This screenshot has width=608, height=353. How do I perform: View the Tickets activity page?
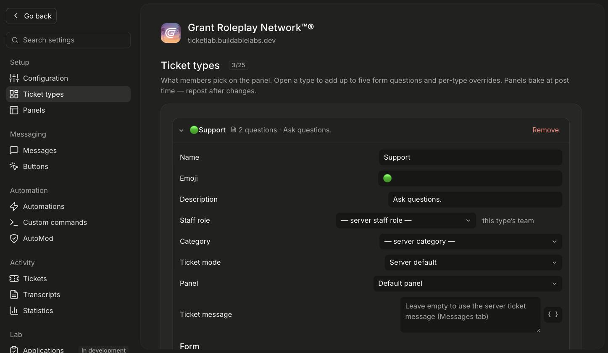coord(68,279)
